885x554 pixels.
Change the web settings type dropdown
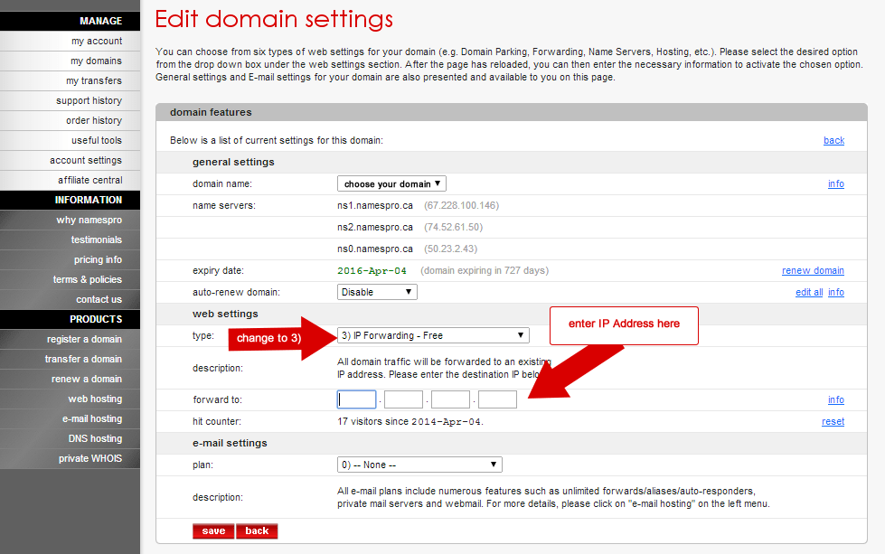[x=432, y=334]
